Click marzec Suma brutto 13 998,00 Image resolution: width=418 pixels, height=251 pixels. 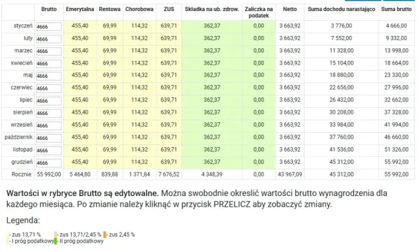click(x=396, y=51)
